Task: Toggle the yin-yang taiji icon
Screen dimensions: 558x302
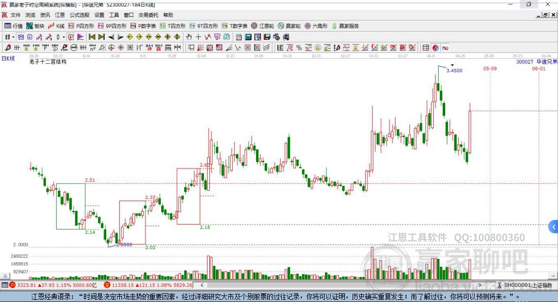Action: [x=435, y=48]
